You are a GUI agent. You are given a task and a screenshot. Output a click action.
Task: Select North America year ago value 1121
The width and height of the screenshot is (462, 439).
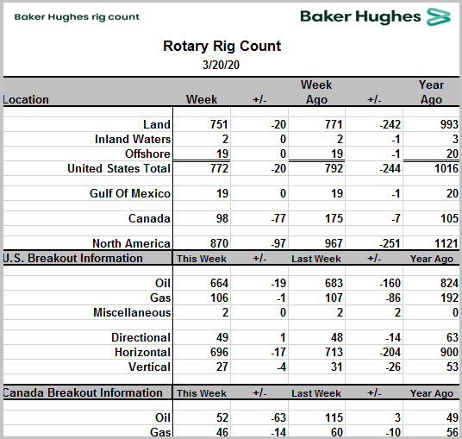(446, 243)
